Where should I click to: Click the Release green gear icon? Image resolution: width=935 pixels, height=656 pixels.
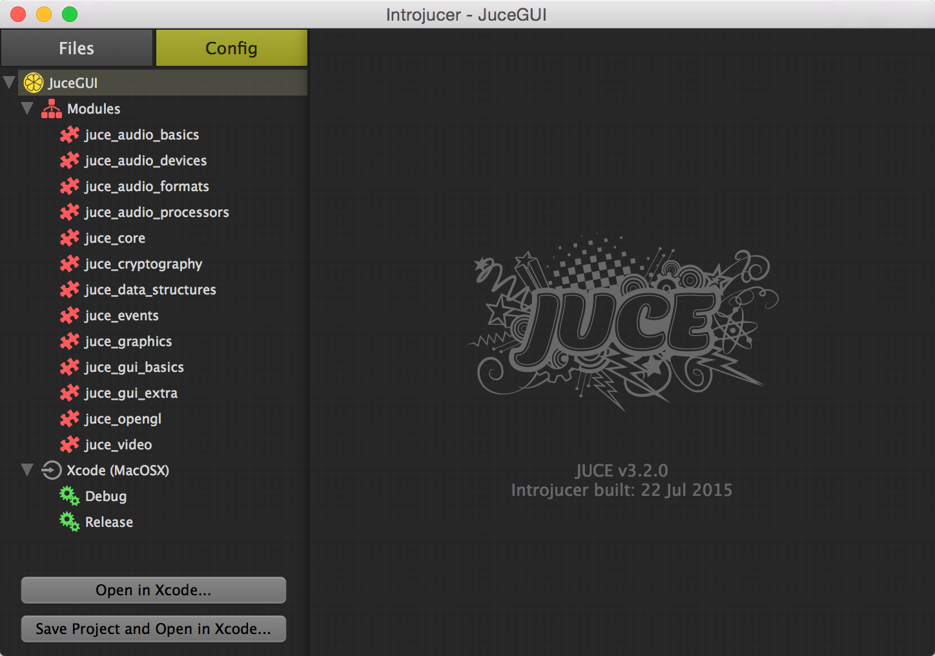click(x=69, y=521)
